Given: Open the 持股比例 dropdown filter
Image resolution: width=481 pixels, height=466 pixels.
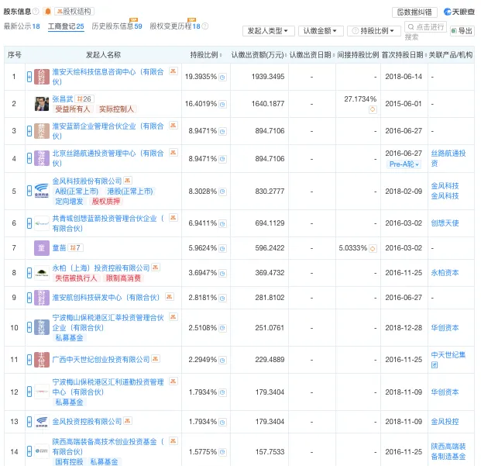Looking at the screenshot, I should pos(374,31).
